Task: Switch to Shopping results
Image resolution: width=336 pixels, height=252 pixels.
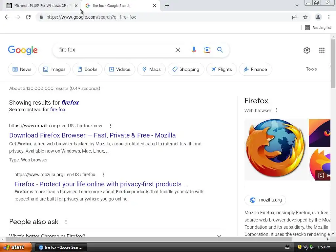Action: point(186,69)
